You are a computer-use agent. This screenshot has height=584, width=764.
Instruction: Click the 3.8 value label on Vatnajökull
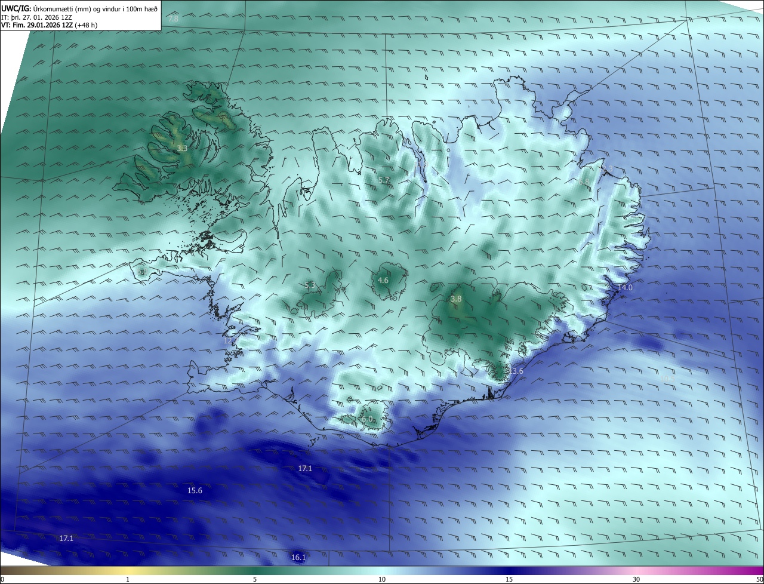(456, 299)
